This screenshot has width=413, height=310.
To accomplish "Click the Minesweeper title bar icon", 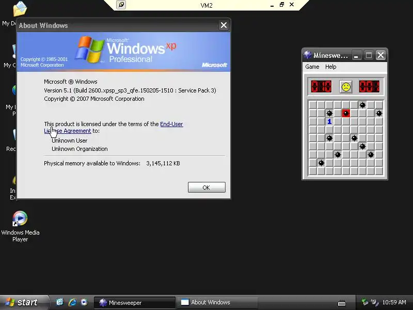I will pos(307,55).
